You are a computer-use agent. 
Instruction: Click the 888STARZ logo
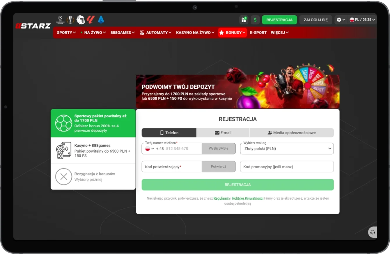pos(33,26)
